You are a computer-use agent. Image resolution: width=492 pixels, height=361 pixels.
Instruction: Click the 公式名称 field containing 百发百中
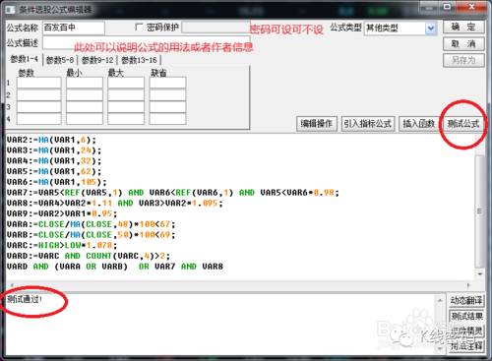pos(74,28)
